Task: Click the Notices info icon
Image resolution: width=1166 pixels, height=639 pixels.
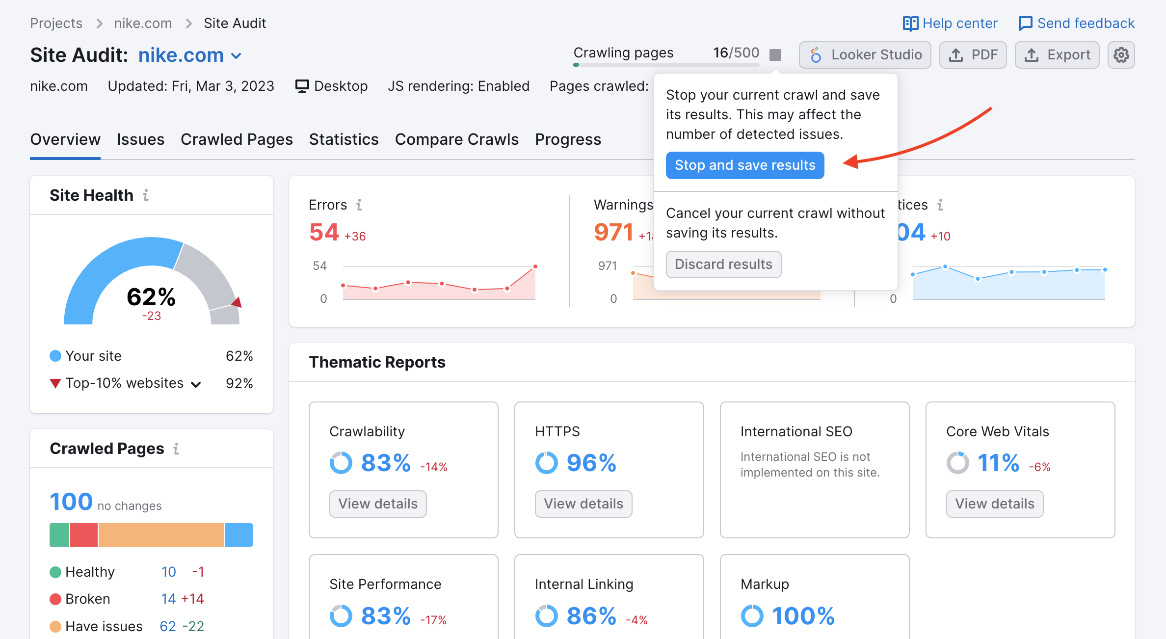Action: click(x=940, y=205)
